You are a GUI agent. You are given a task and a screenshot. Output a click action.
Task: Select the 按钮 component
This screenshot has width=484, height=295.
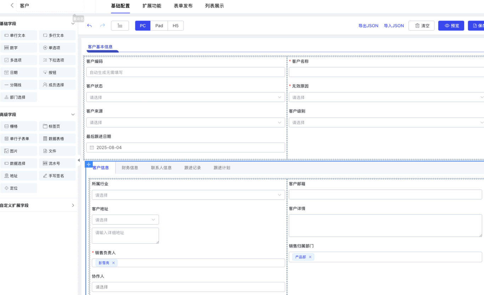[57, 73]
